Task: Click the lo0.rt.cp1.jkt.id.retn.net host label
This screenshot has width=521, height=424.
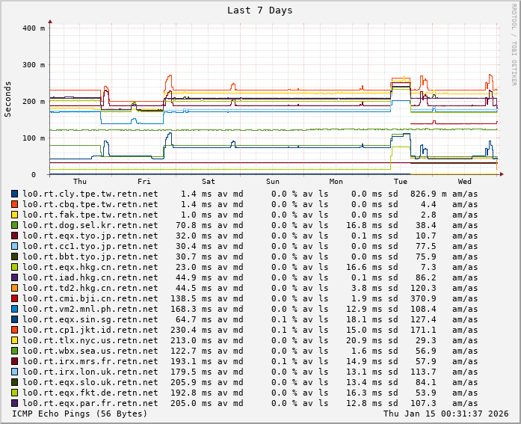Action: coord(90,330)
